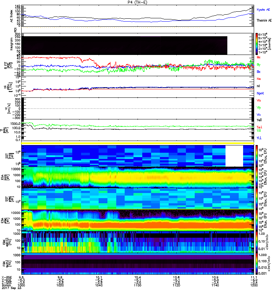Click the "1020" time tick label
The image size is (275, 293).
coord(60,285)
